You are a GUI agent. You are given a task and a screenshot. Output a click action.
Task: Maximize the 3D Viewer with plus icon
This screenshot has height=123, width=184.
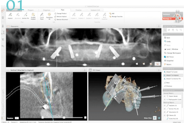158,70
